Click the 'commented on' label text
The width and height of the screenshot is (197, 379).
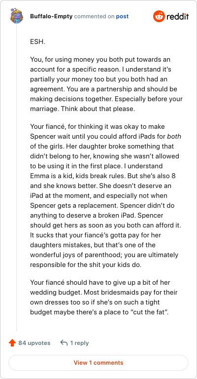coord(94,16)
